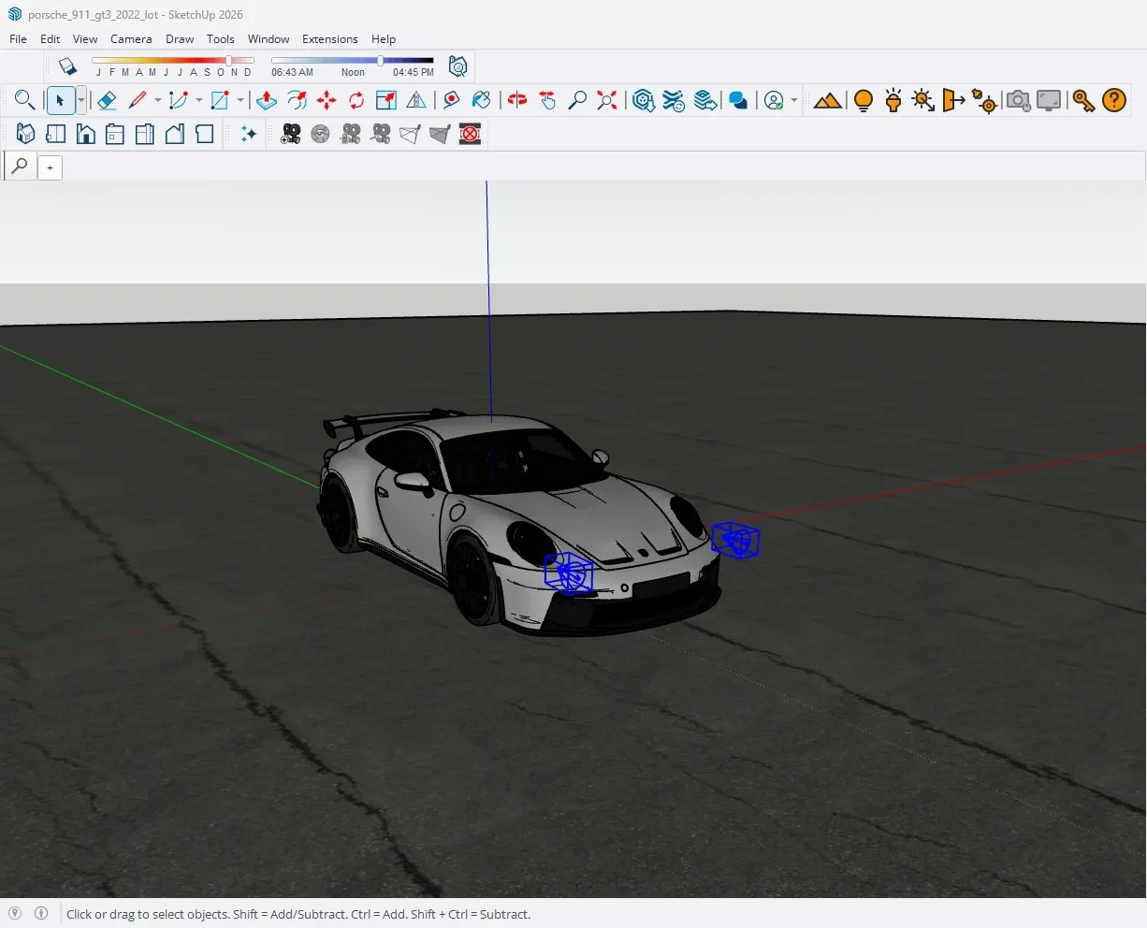Select the Move tool
This screenshot has height=928, width=1147.
pyautogui.click(x=327, y=100)
